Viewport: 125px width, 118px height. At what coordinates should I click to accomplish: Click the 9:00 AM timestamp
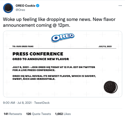(x=9, y=103)
